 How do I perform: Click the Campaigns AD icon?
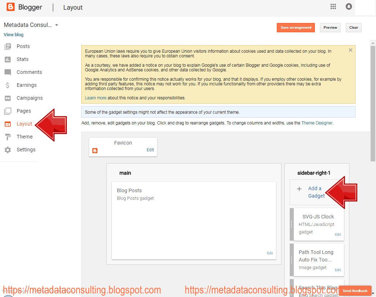pos(8,98)
